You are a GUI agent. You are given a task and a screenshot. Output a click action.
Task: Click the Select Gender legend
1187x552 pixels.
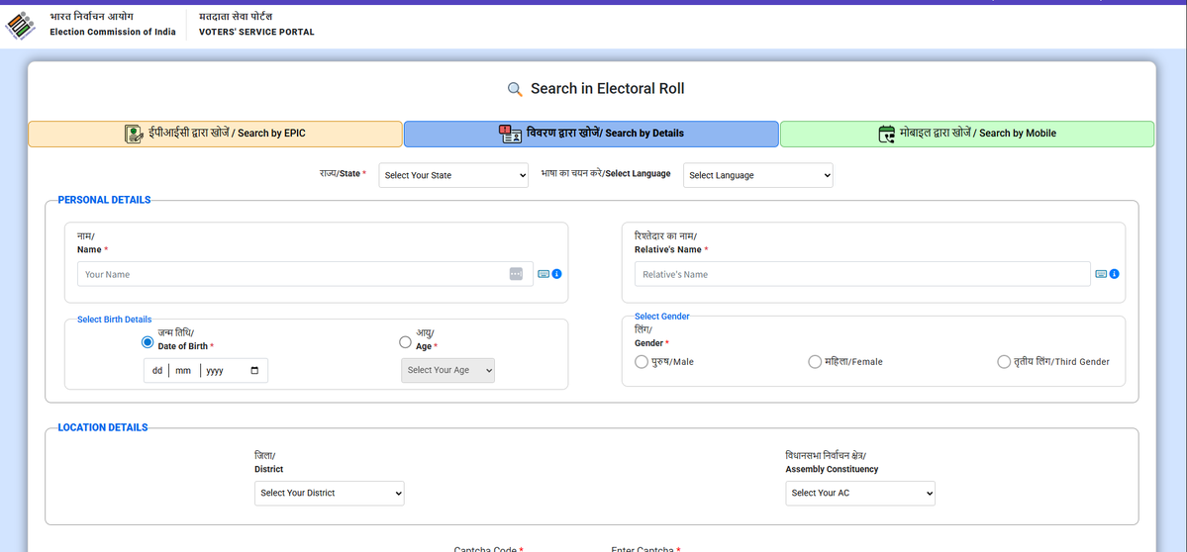tap(661, 317)
